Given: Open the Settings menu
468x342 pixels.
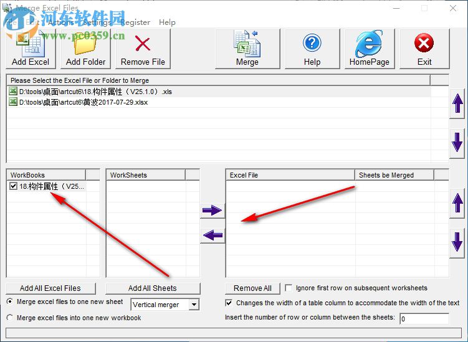Looking at the screenshot, I should pyautogui.click(x=97, y=22).
